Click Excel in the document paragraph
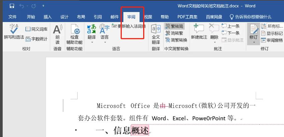Viewport: 284px width, 137px height. tap(179, 118)
